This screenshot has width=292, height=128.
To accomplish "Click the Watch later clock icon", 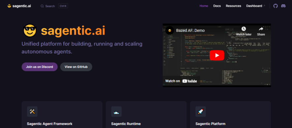I will tap(243, 29).
